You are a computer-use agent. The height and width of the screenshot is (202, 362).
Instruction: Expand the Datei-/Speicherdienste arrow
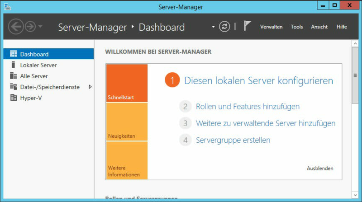point(90,87)
